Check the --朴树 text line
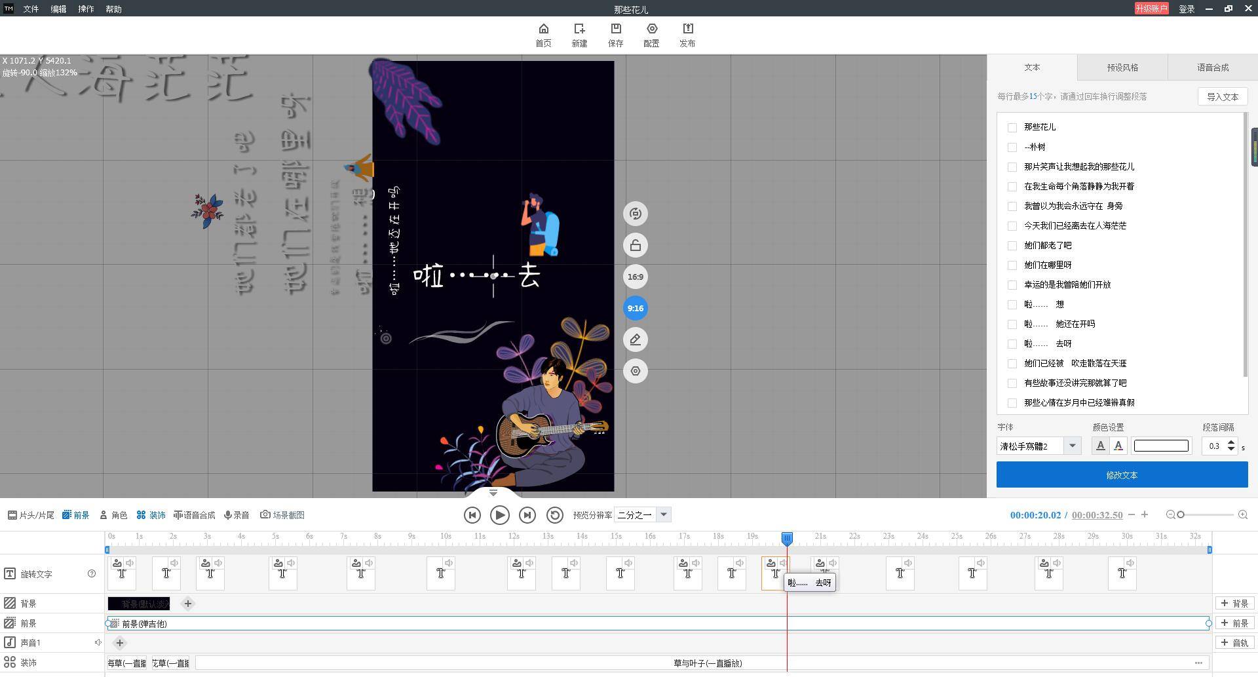Screen dimensions: 1258x677 (x=1012, y=147)
